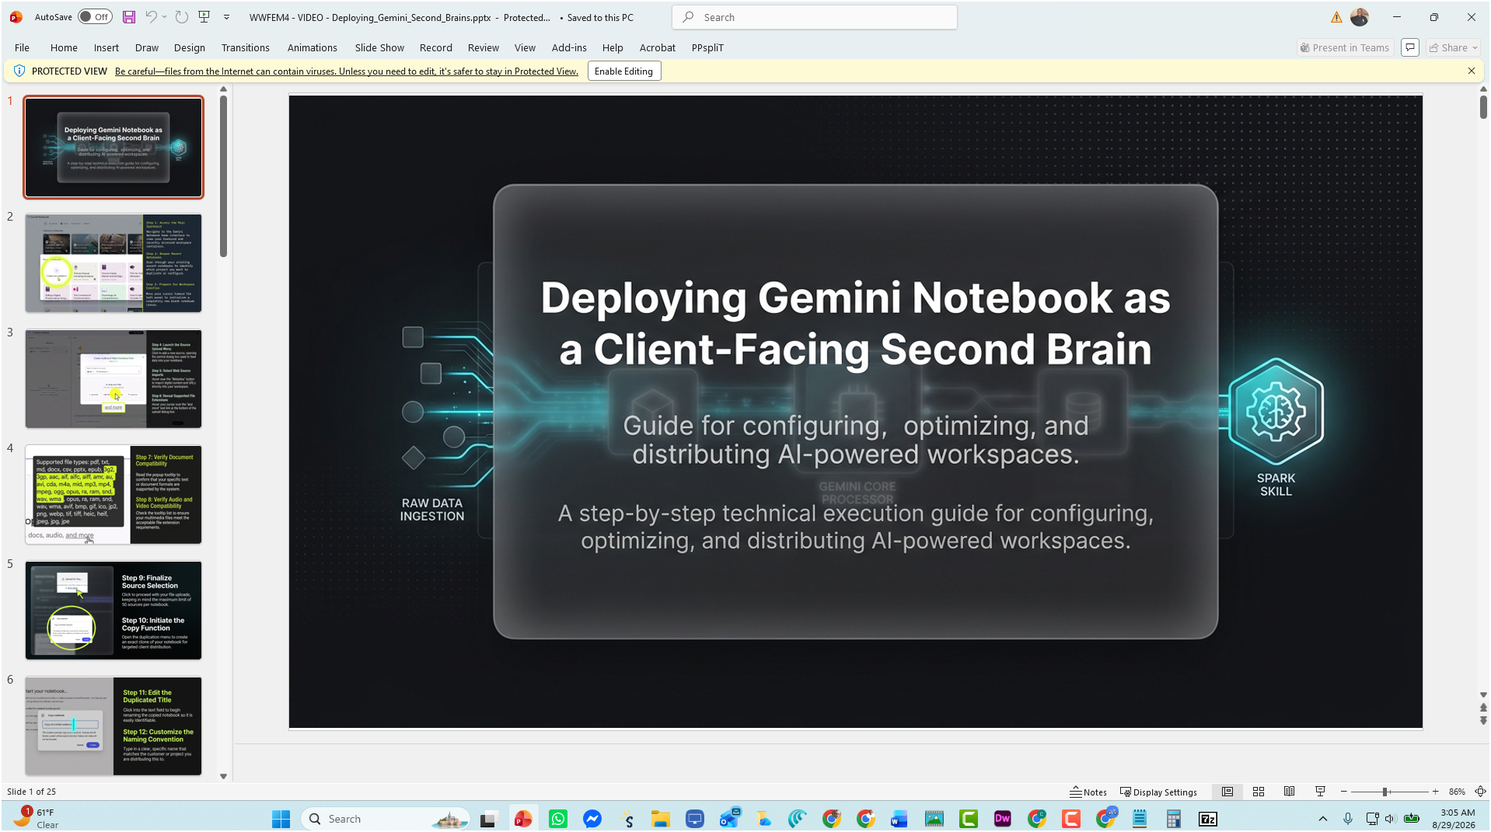
Task: Click the Previous Slide double-arrow button
Action: (x=1483, y=708)
